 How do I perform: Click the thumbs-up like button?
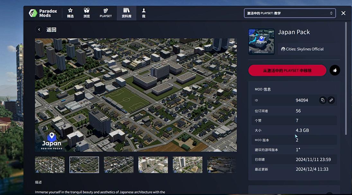click(335, 70)
